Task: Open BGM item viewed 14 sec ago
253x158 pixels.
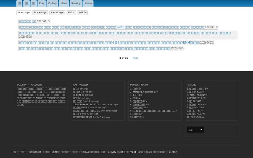Action: click(77, 95)
